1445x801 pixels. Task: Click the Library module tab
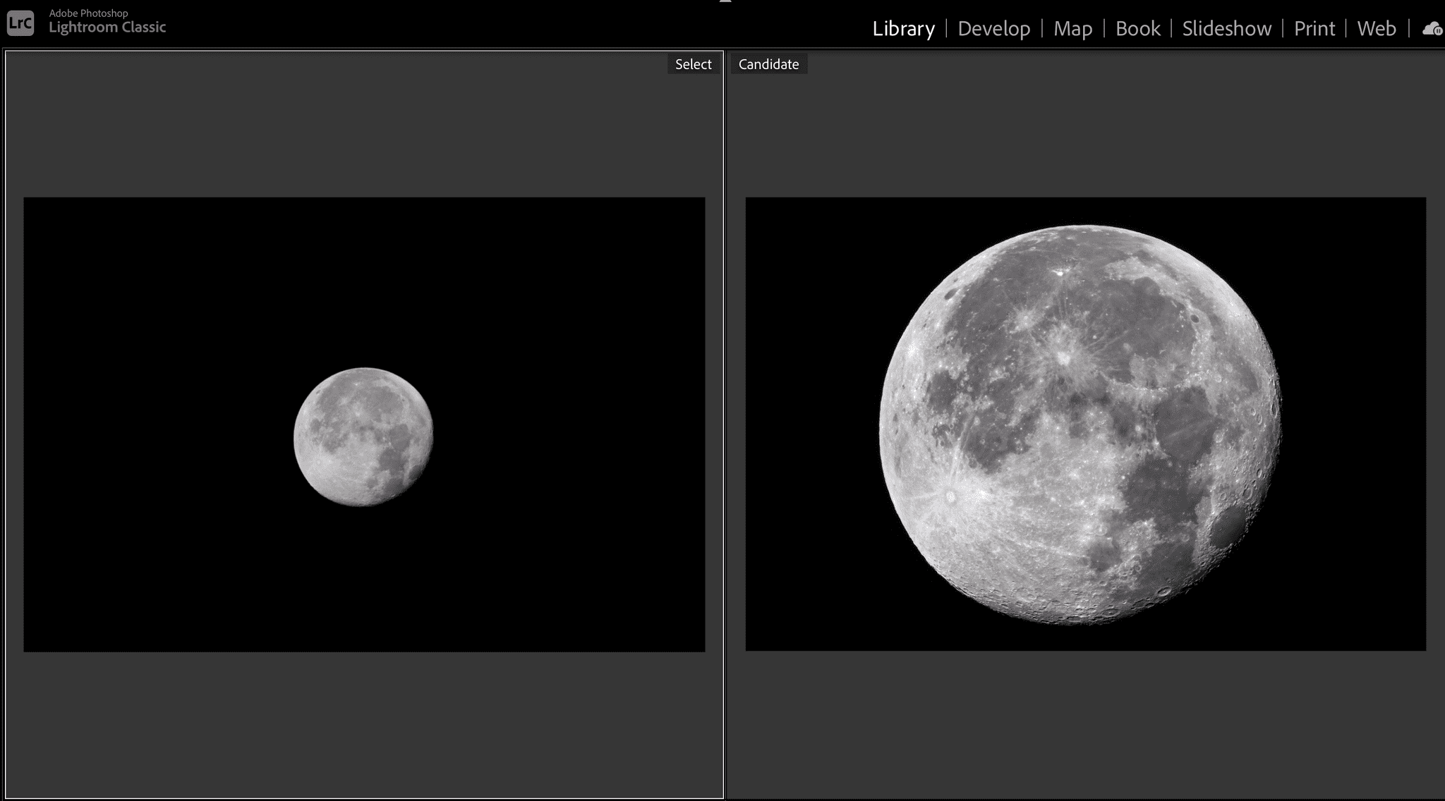[903, 27]
